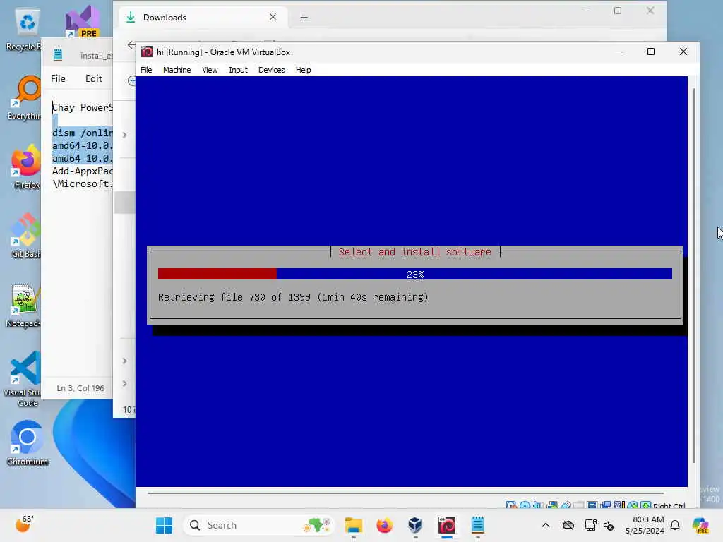Open the Everything search desktop shortcut
723x542 pixels.
[x=25, y=97]
